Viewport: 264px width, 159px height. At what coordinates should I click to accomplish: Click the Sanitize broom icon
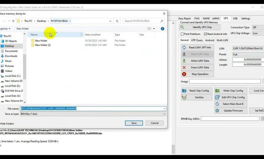tap(184, 97)
